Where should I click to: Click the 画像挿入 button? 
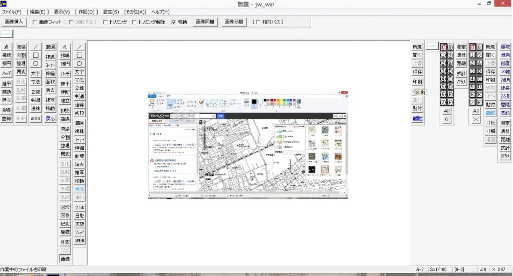(14, 22)
